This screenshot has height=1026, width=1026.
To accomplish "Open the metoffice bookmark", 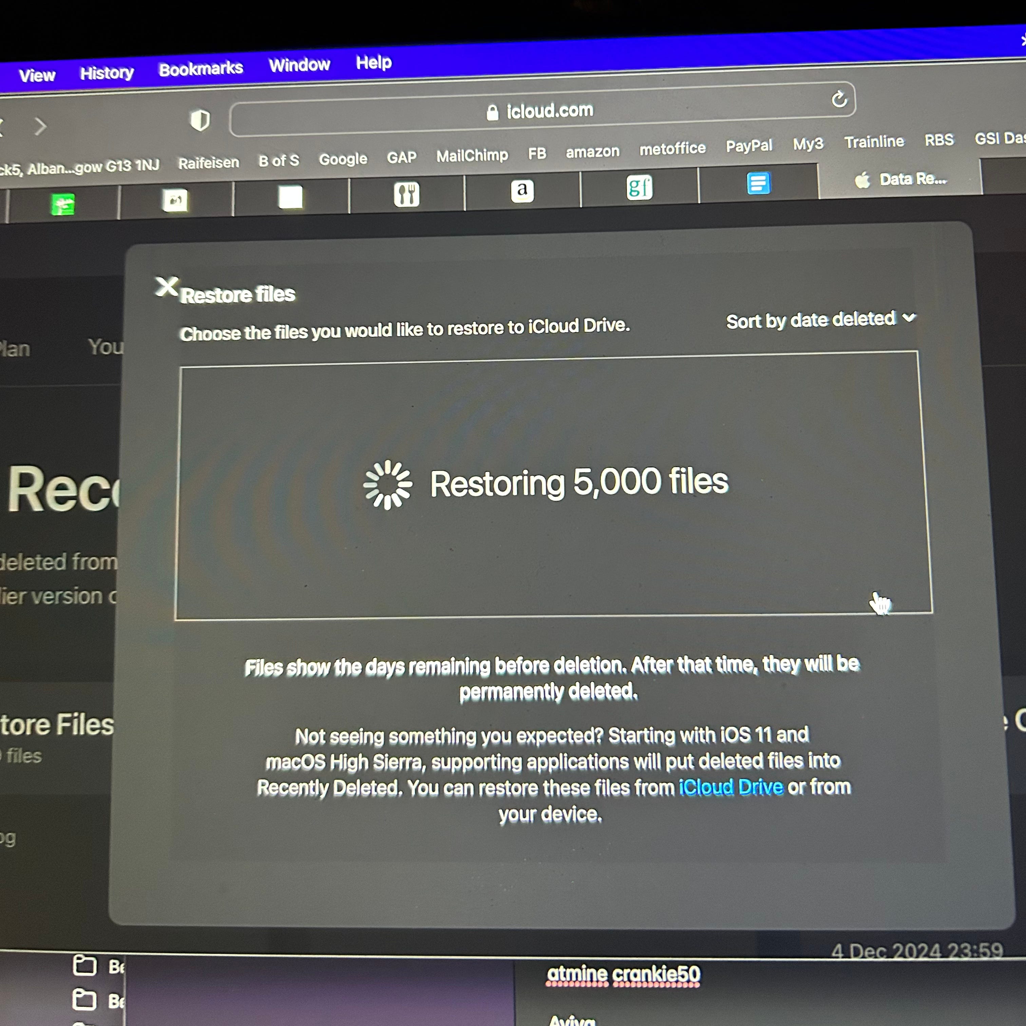I will pos(672,149).
